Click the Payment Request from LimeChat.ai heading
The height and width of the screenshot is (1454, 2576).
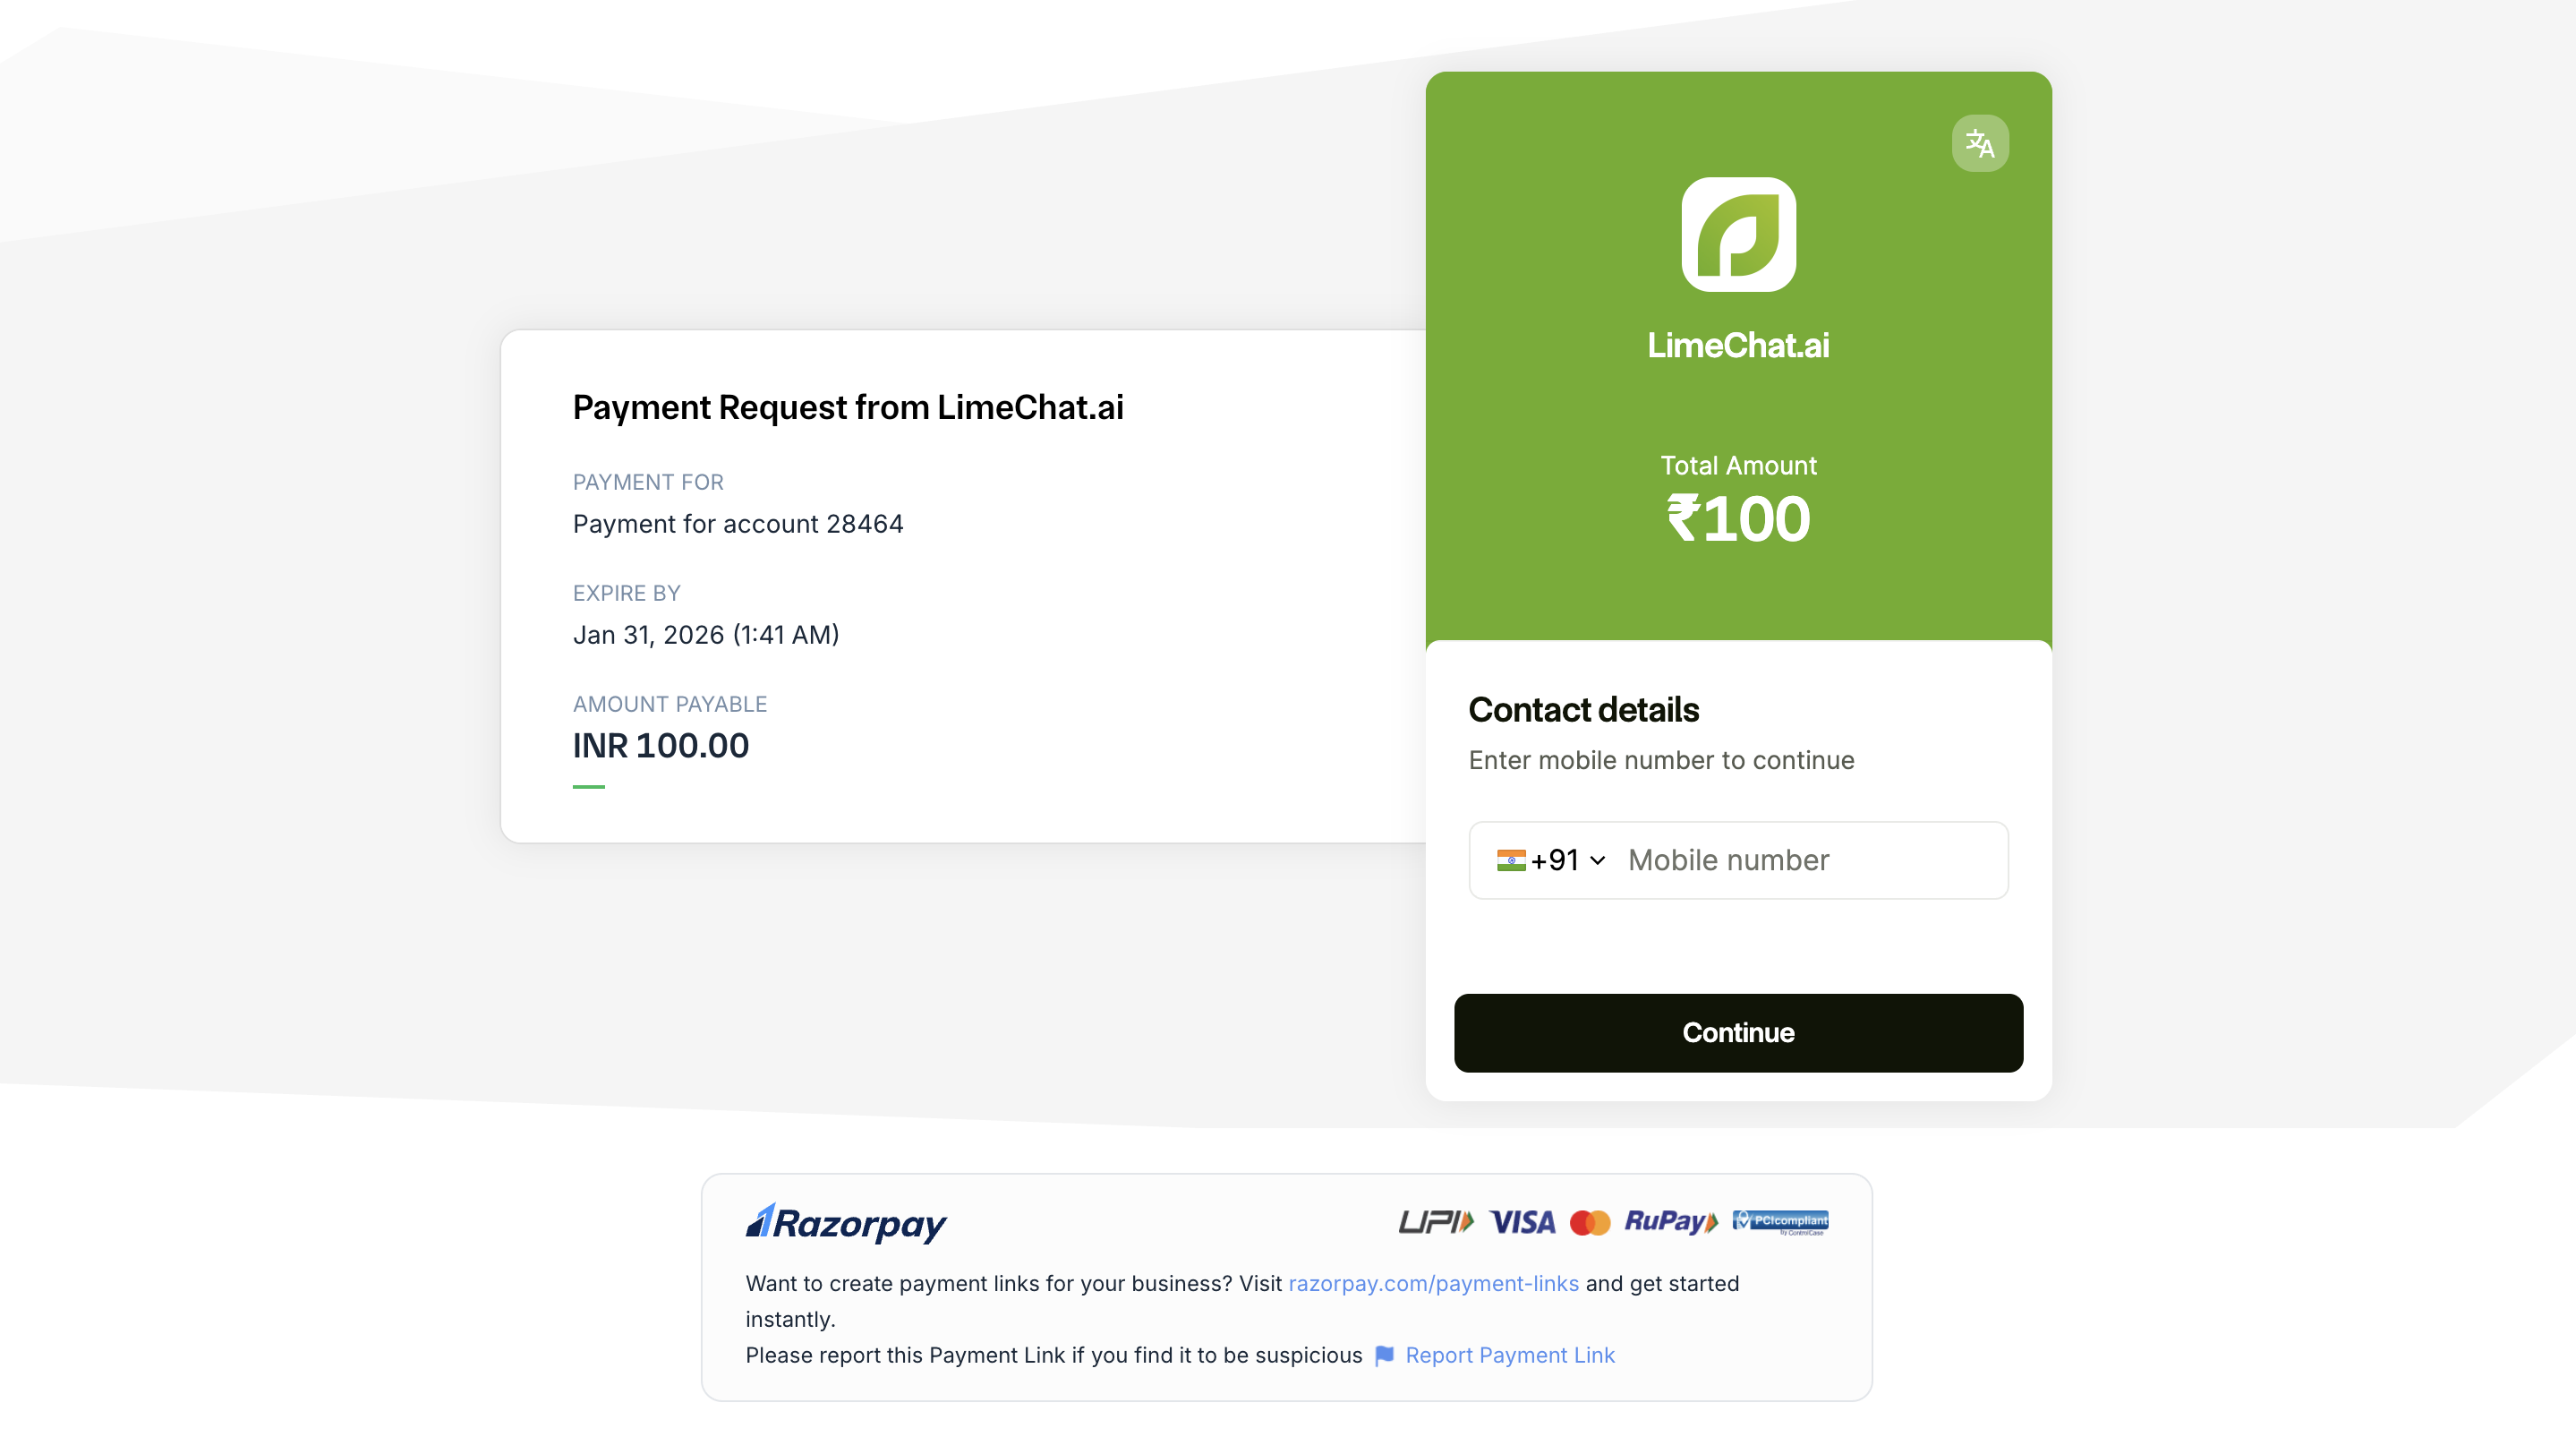(848, 407)
